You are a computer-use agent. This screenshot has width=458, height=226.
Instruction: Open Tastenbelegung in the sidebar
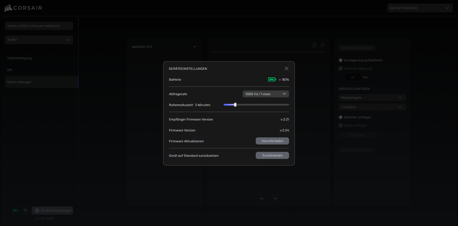click(19, 58)
